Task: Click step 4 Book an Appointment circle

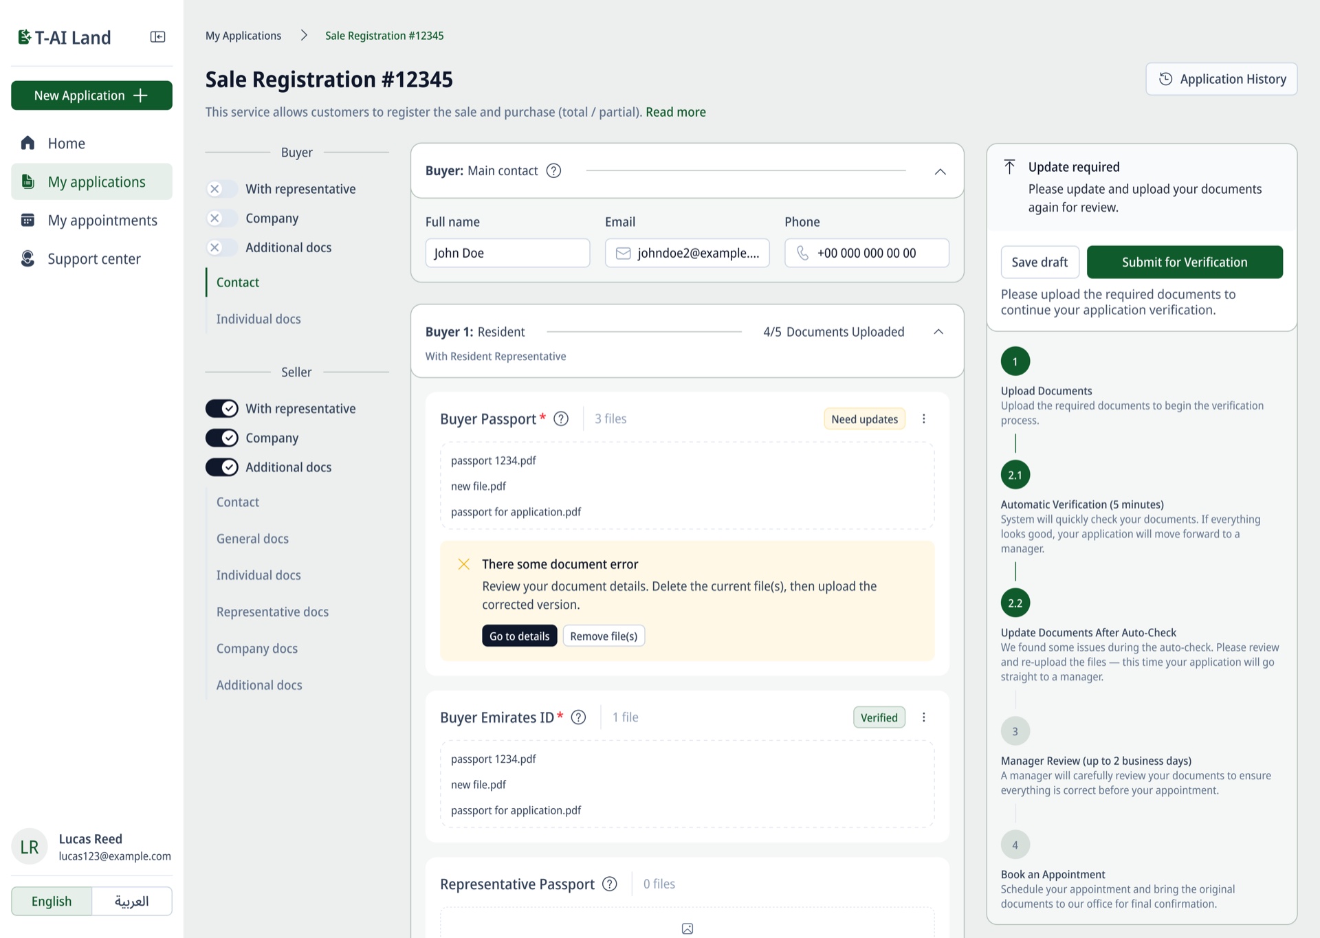Action: coord(1015,845)
